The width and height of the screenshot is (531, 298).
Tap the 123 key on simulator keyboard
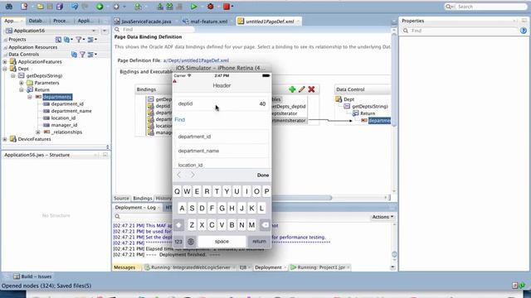pos(178,241)
